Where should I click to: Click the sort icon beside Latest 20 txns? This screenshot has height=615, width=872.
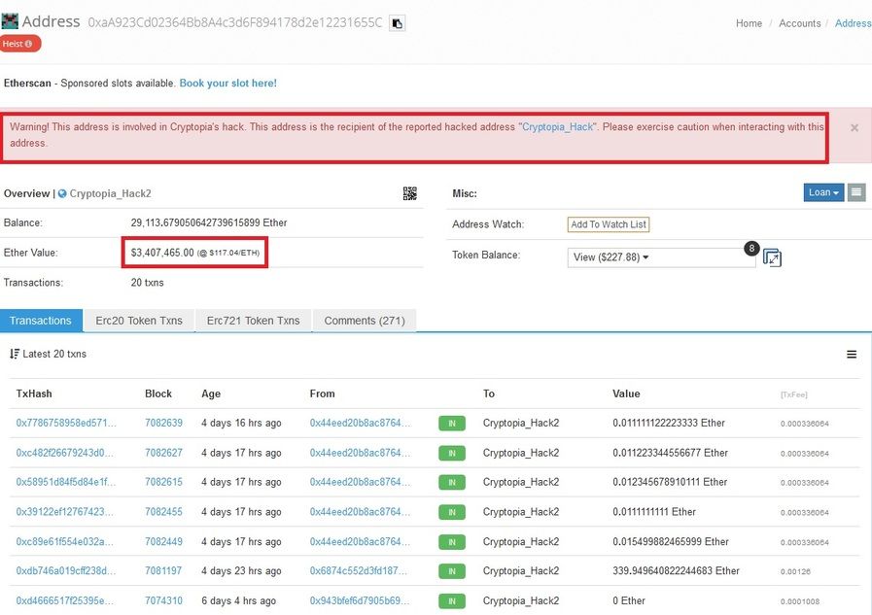click(15, 354)
